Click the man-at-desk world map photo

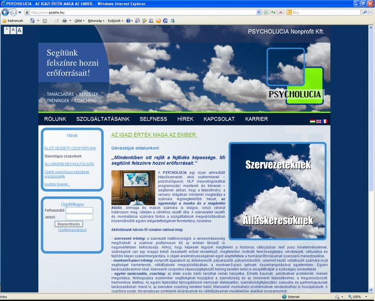coord(133,188)
